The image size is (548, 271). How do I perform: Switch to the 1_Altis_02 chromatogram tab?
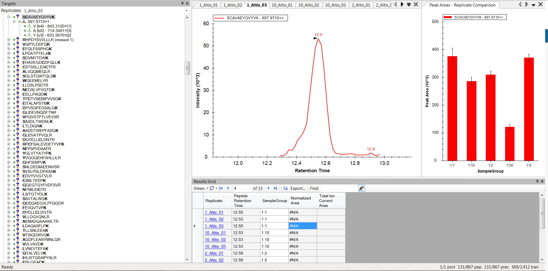pyautogui.click(x=233, y=5)
